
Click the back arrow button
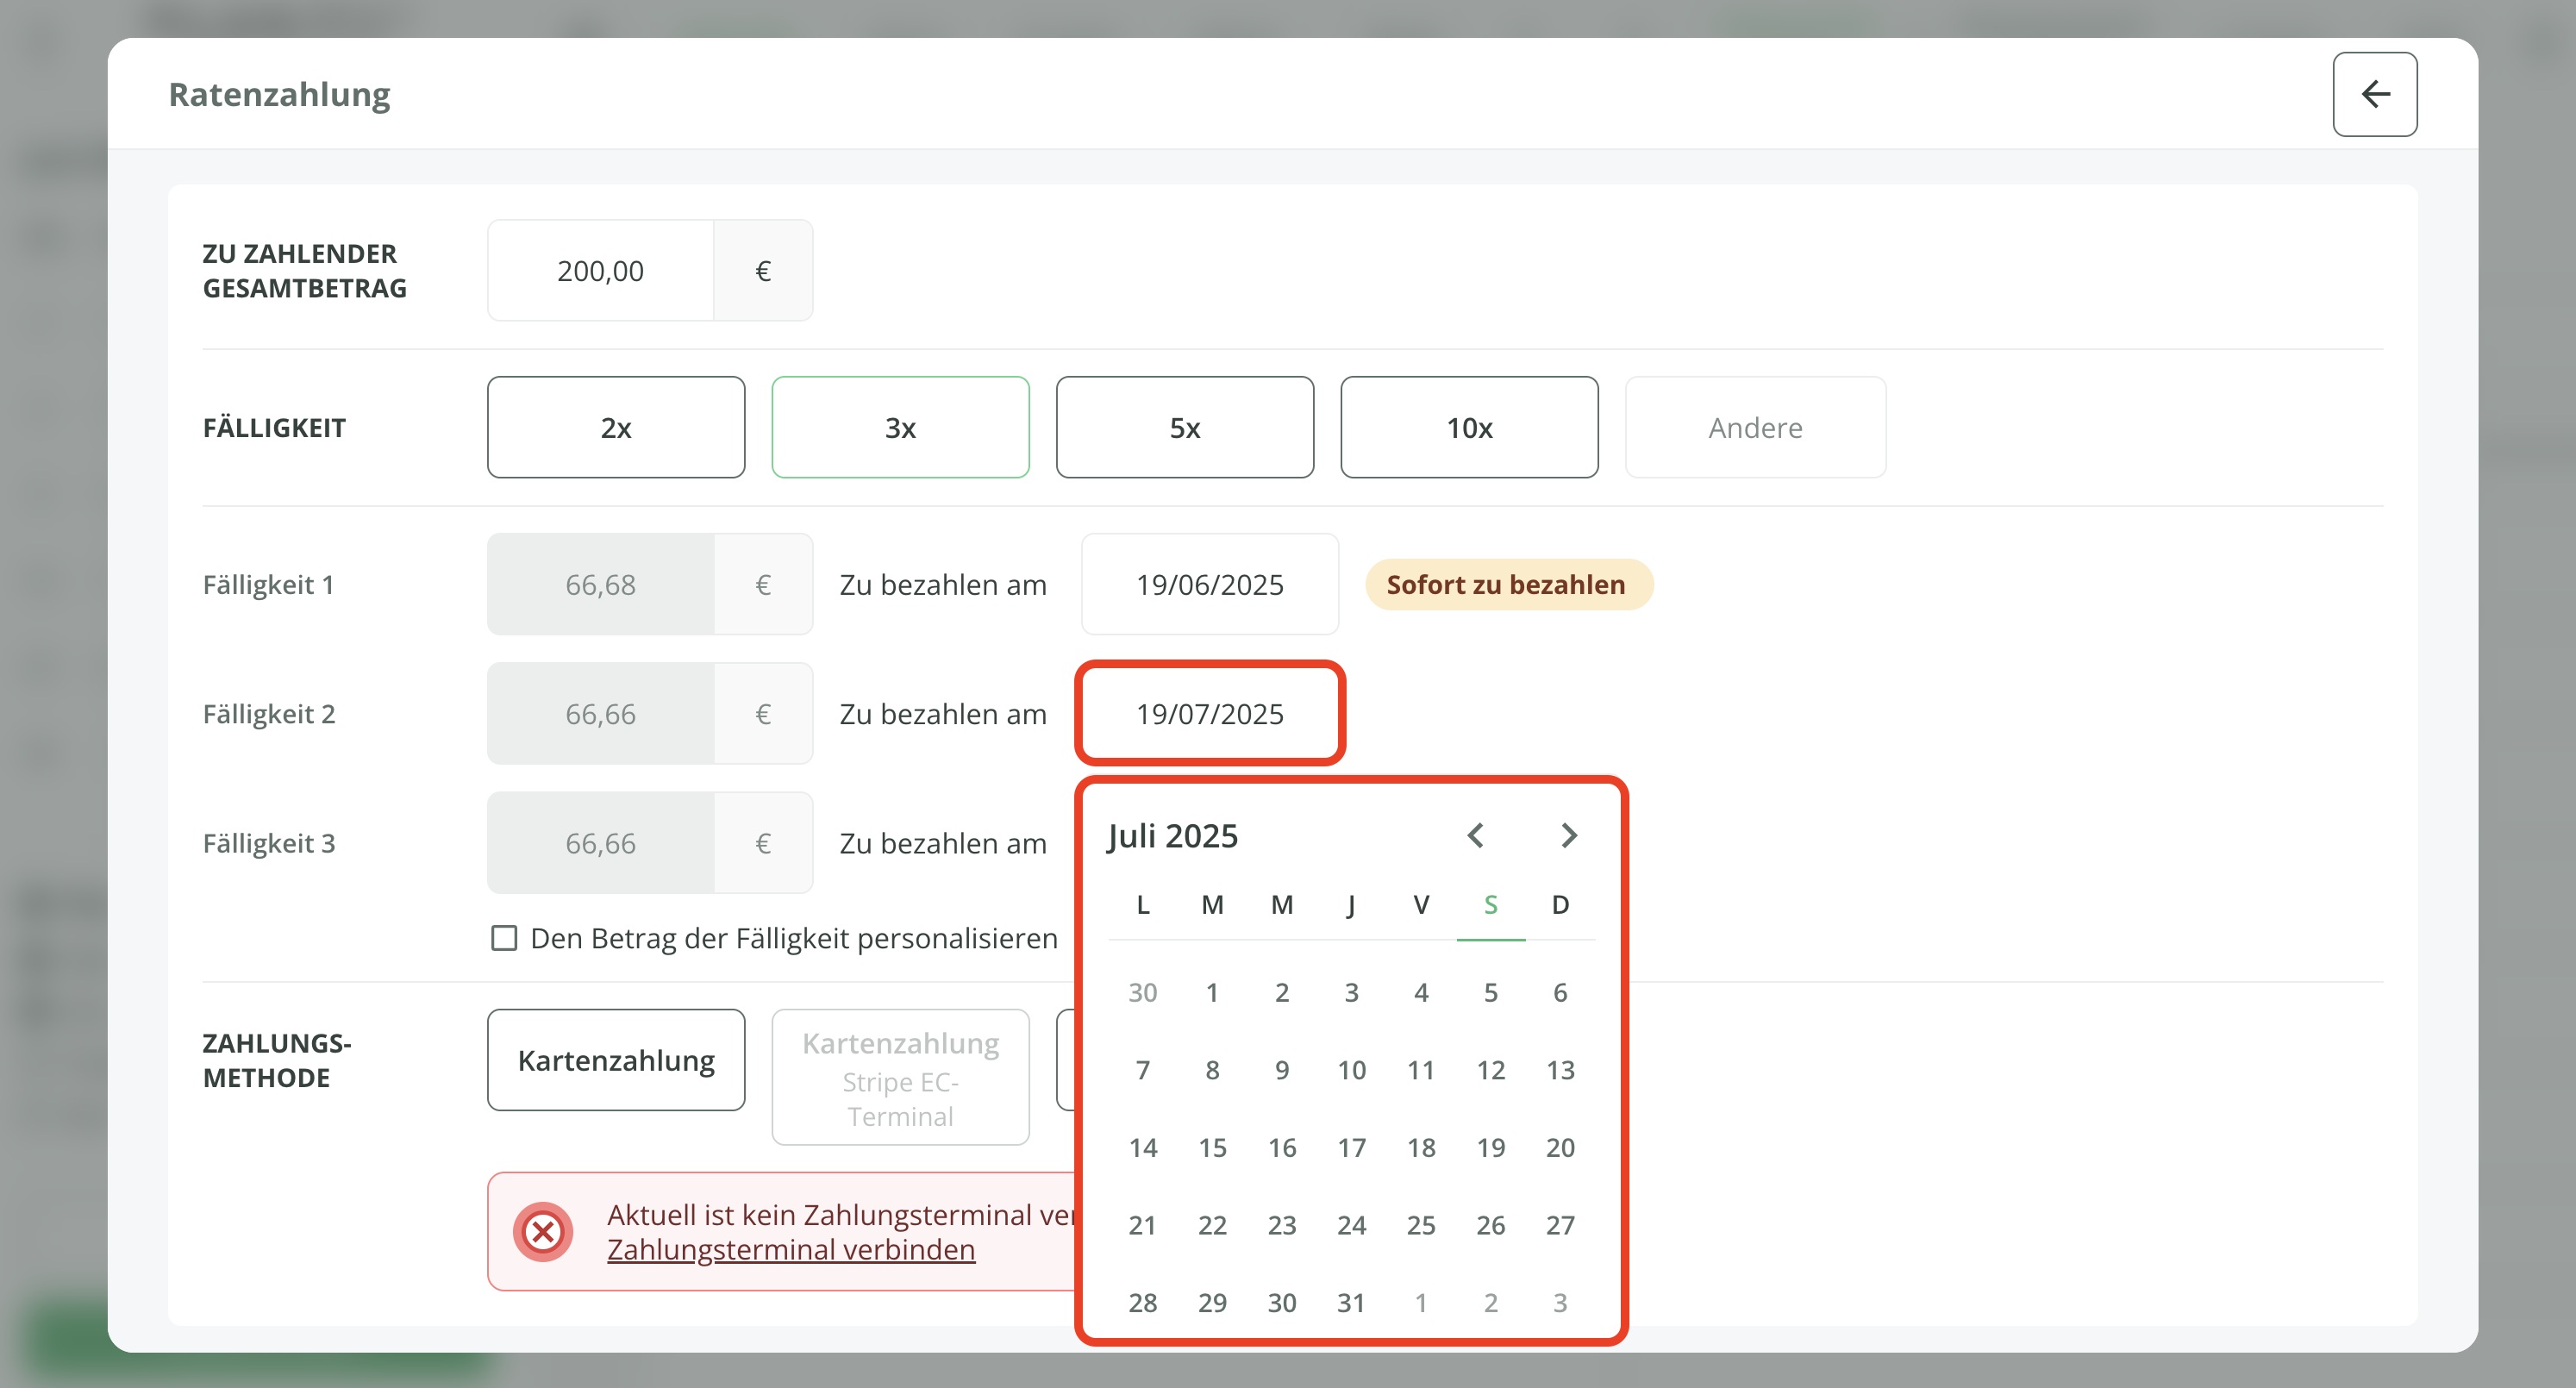pos(2374,94)
